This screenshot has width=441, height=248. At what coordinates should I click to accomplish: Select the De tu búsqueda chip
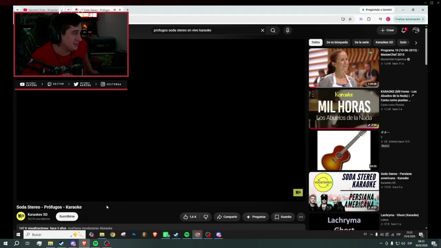point(337,42)
